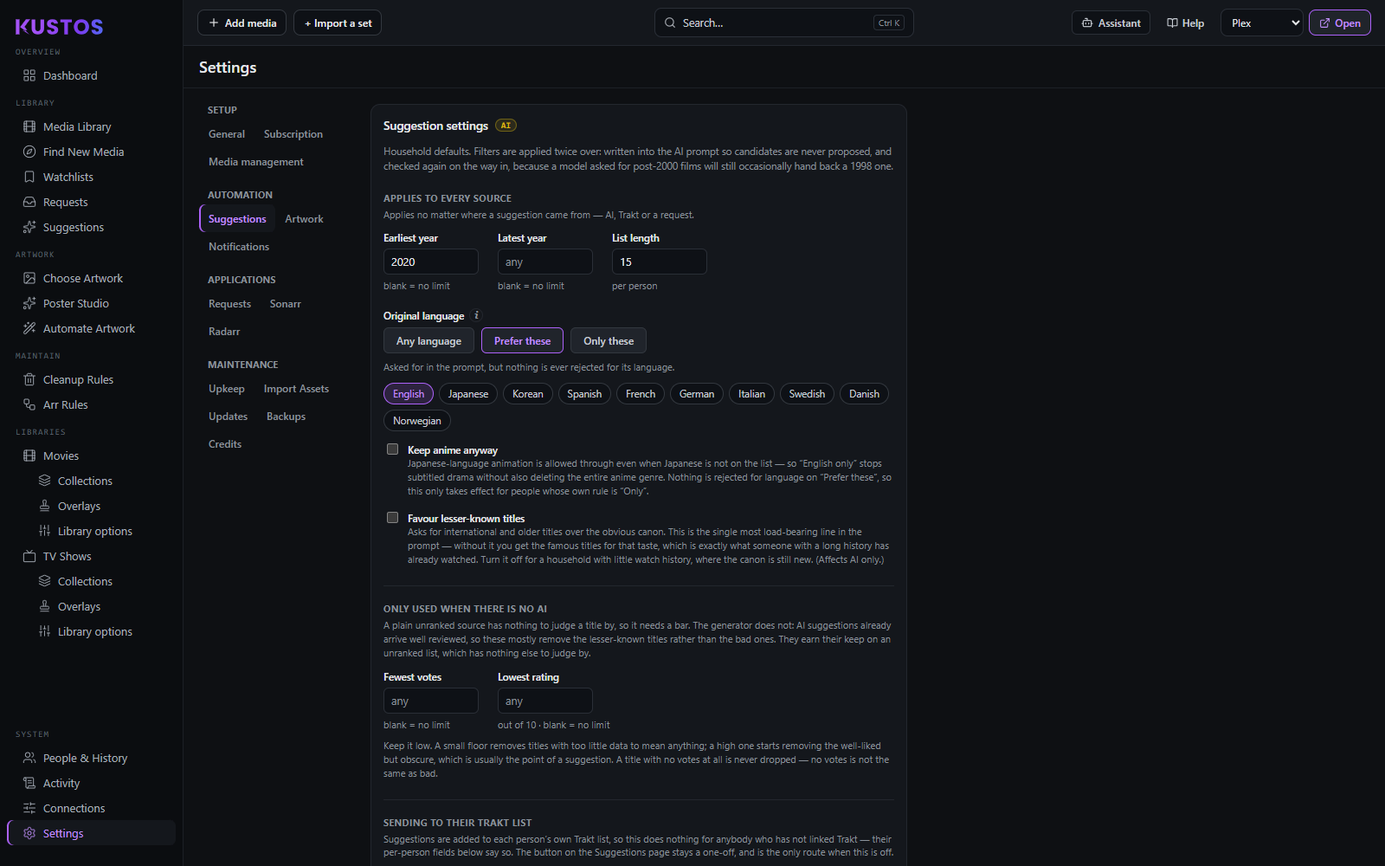Click the Choose Artwork image icon
1385x866 pixels.
[29, 278]
